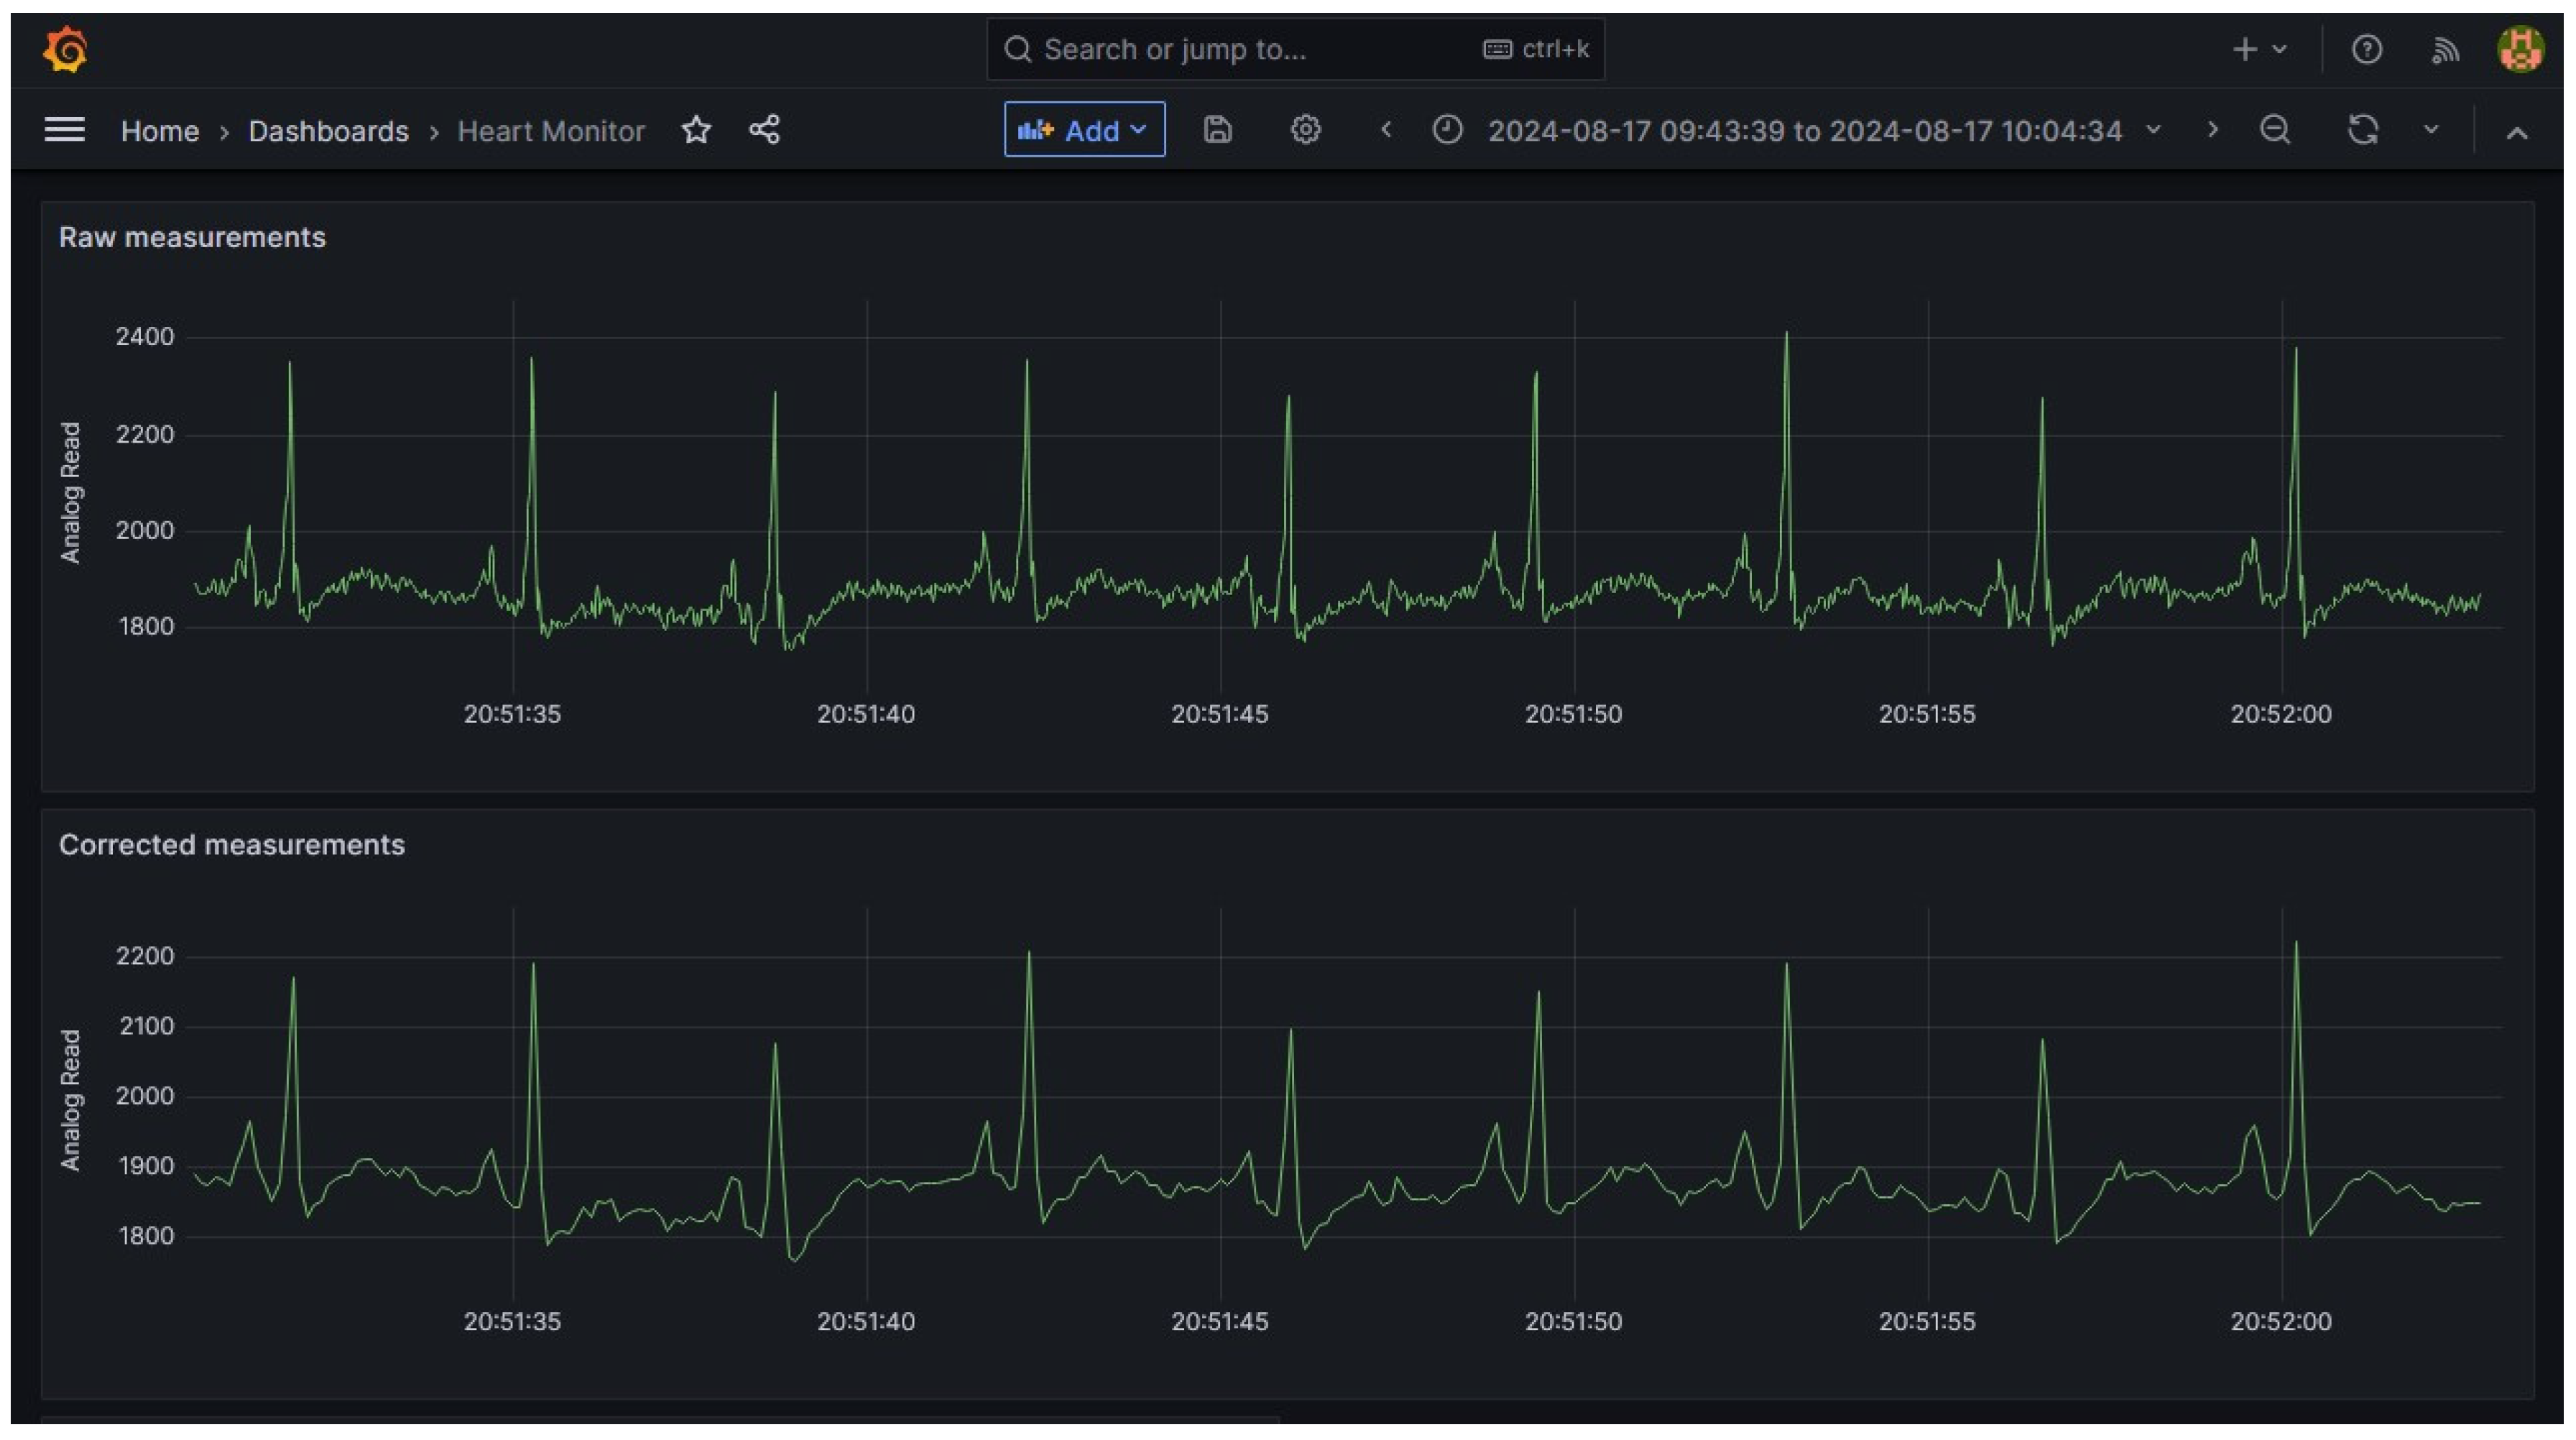Open the Add panel dropdown
Screen dimensions: 2576x1440
click(x=1084, y=130)
